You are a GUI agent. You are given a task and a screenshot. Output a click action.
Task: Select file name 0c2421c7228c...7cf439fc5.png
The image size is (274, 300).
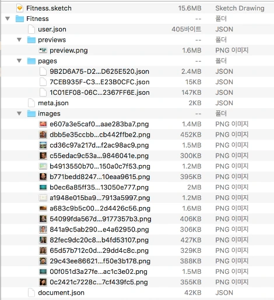99,282
